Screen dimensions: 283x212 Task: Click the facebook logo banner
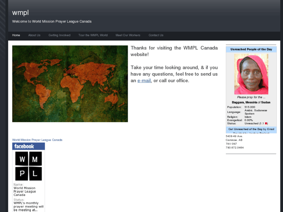coord(28,146)
